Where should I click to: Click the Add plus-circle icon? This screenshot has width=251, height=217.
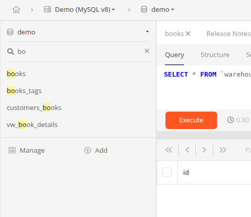88,150
